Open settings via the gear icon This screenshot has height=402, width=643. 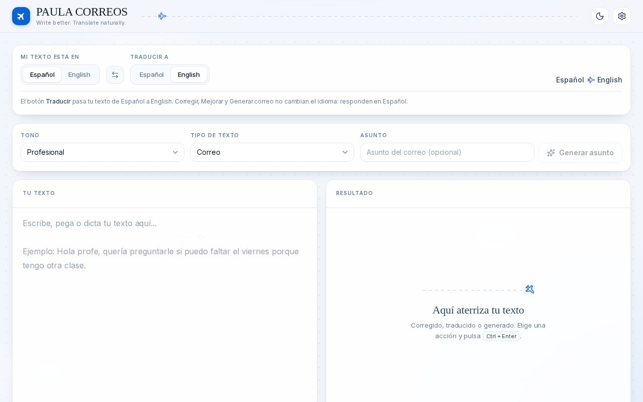pos(622,16)
